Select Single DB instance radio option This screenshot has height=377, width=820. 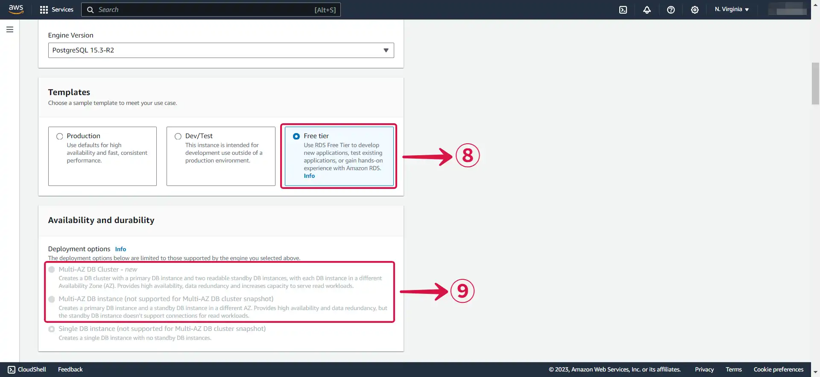coord(52,329)
